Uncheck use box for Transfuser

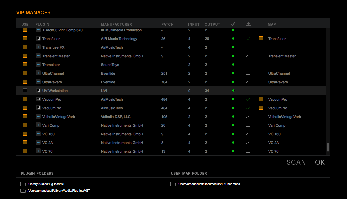pyautogui.click(x=25, y=38)
